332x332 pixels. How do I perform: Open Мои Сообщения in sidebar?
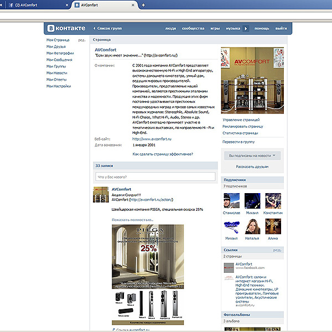pyautogui.click(x=59, y=60)
